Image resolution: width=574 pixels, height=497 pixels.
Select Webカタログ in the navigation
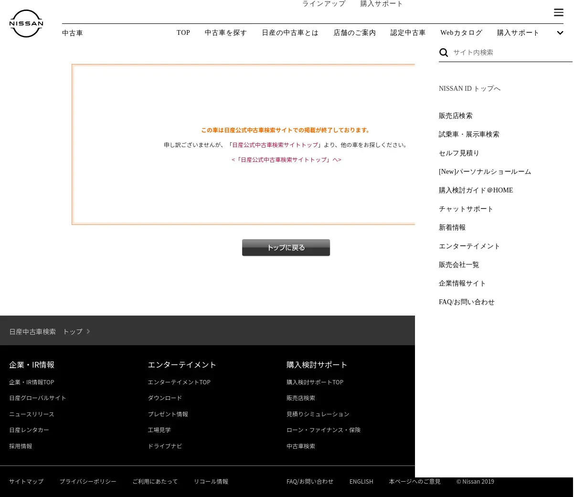(461, 33)
